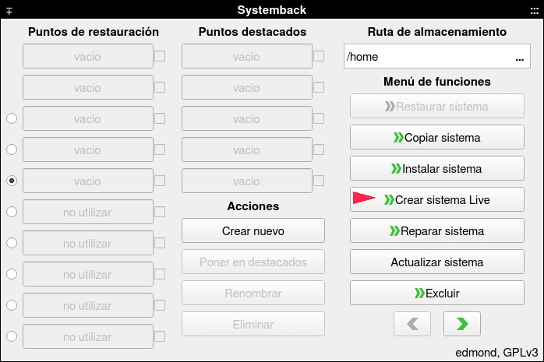The height and width of the screenshot is (362, 544).
Task: Open Reparar sistema function
Action: tap(437, 230)
